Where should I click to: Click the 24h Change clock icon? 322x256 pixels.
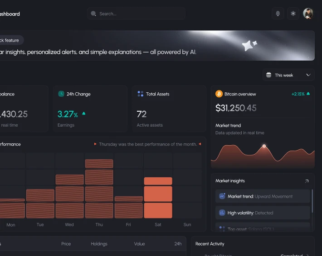pos(61,94)
